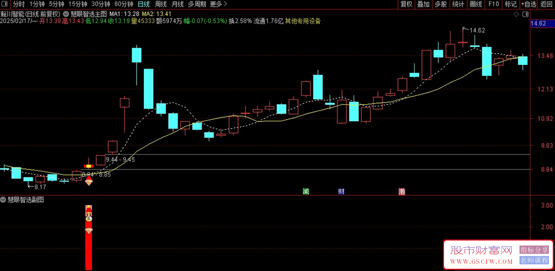Click the diamond icon in sub-chart
Screen dimensions: 555x271
coord(88,231)
